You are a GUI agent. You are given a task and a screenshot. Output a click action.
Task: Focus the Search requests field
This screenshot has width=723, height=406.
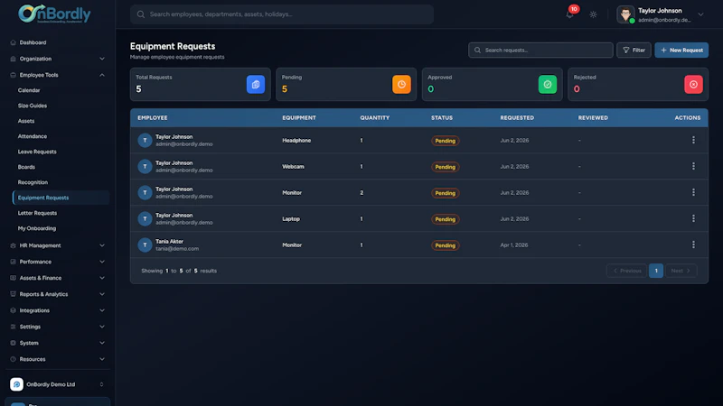click(x=540, y=51)
